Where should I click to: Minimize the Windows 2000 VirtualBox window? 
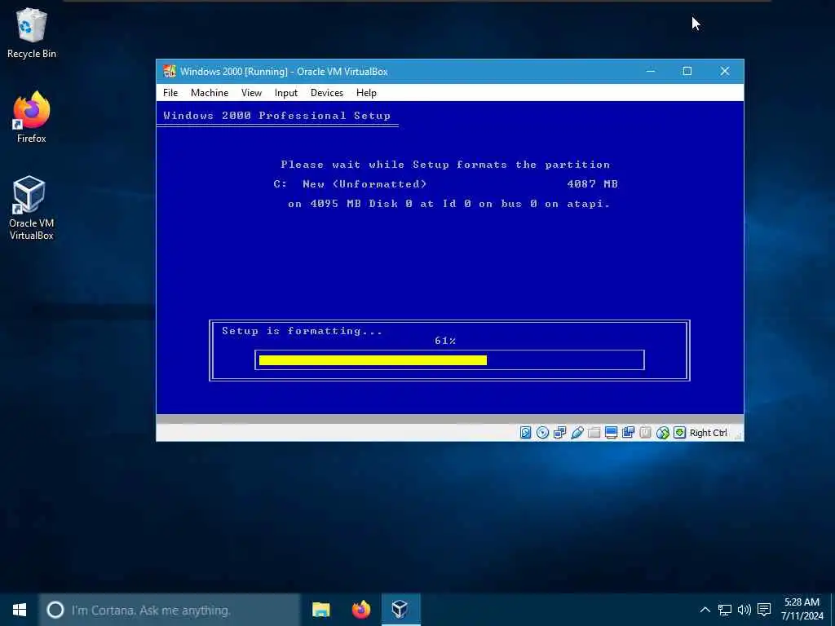click(650, 72)
